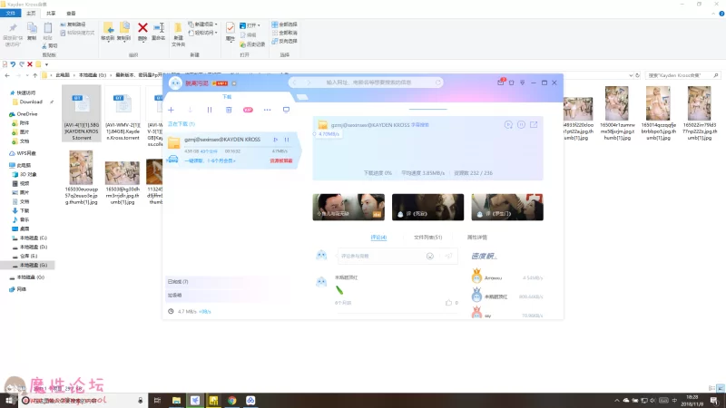The image size is (726, 408).
Task: Open emoji picker in comment box
Action: point(429,256)
